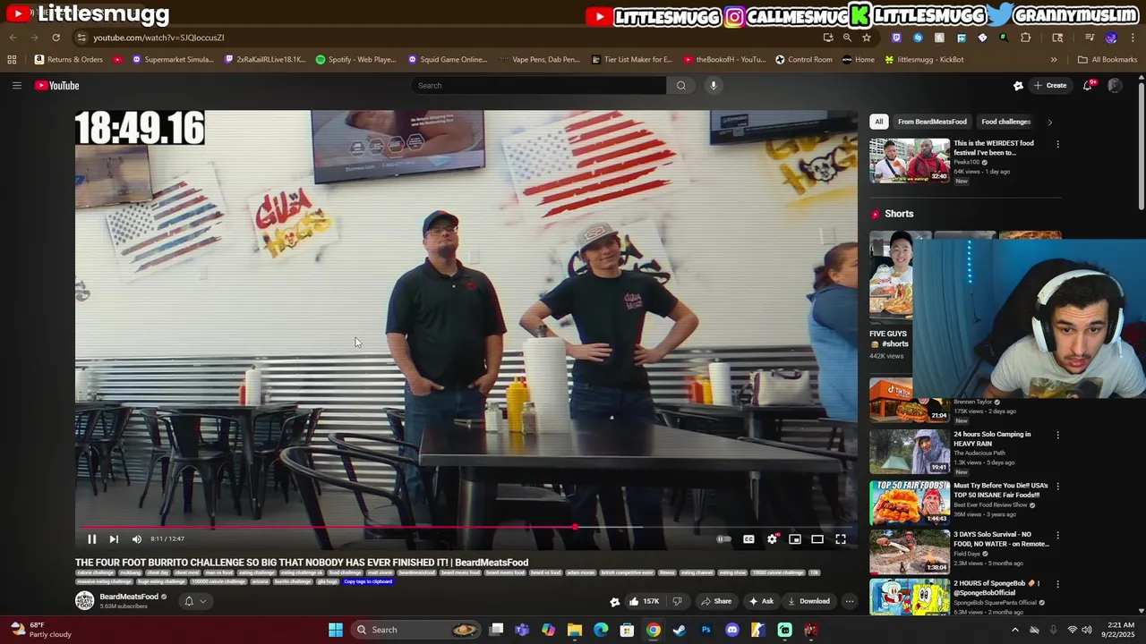This screenshot has width=1146, height=644.
Task: Open the Create button menu
Action: tap(1049, 86)
